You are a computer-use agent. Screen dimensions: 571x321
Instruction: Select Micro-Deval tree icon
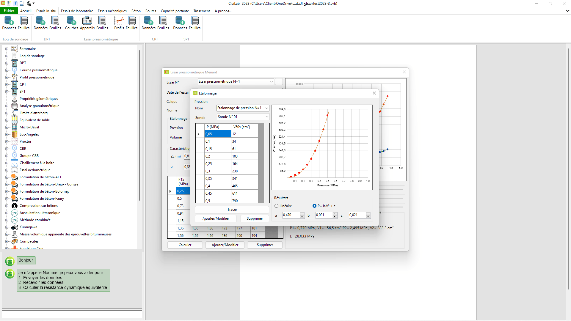(x=15, y=127)
